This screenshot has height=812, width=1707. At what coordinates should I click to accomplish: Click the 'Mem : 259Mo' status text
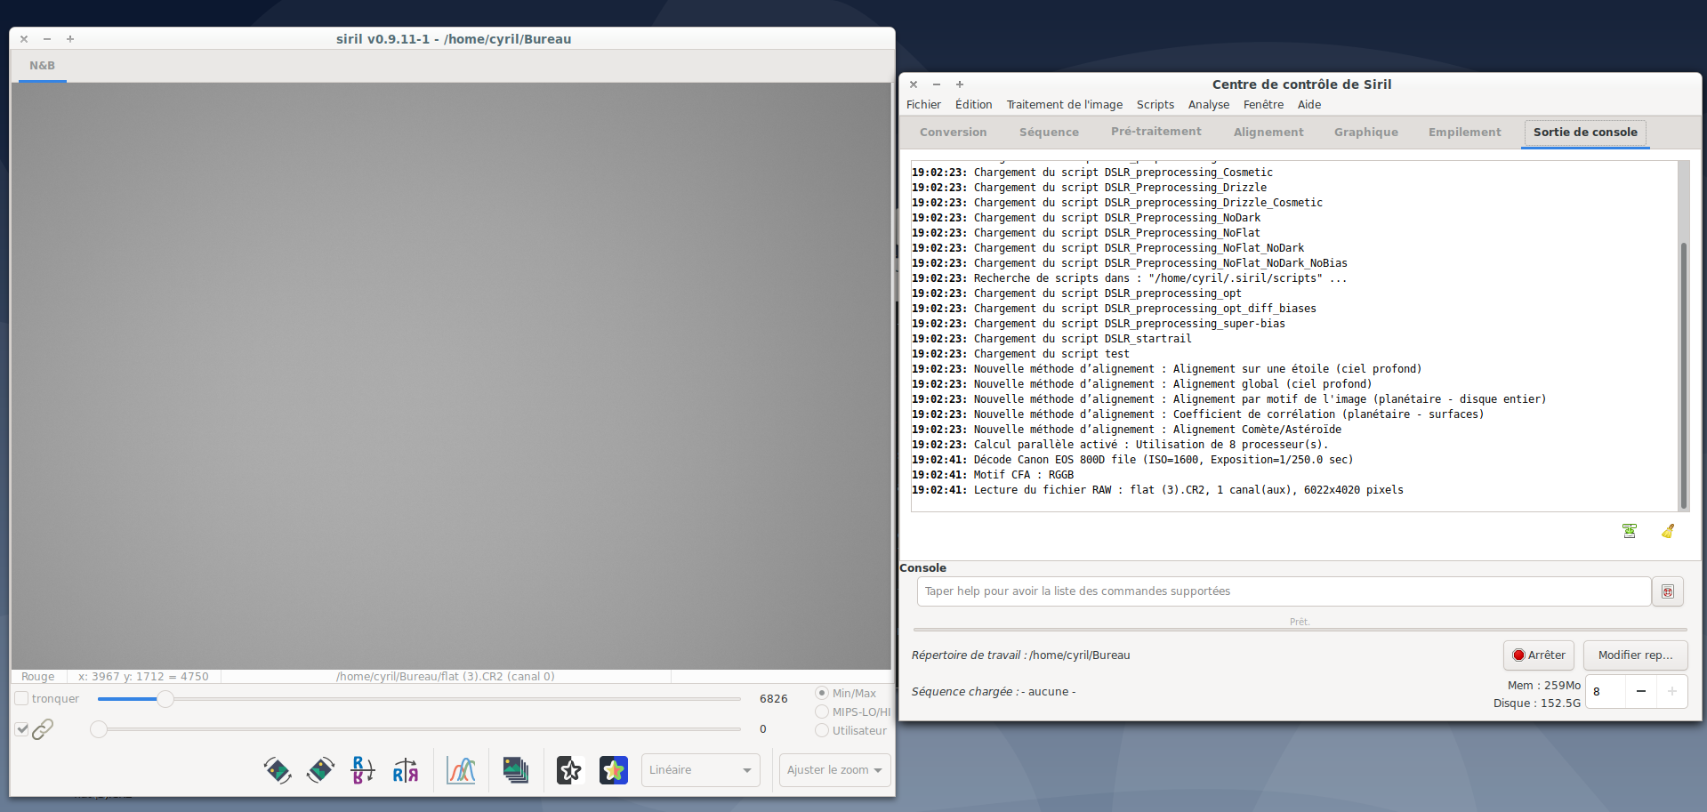pos(1544,686)
